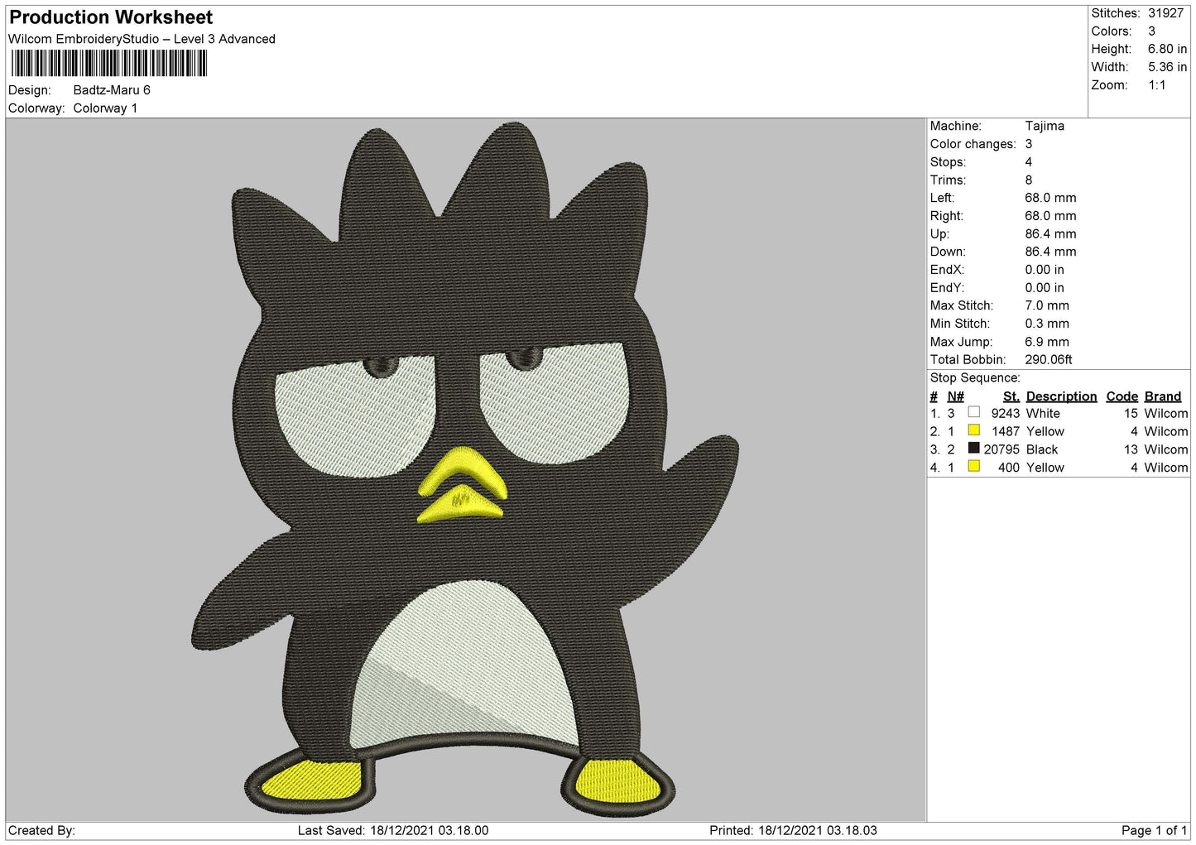Click the stitches count 31927
Viewport: 1196px width, 845px height.
click(1165, 13)
